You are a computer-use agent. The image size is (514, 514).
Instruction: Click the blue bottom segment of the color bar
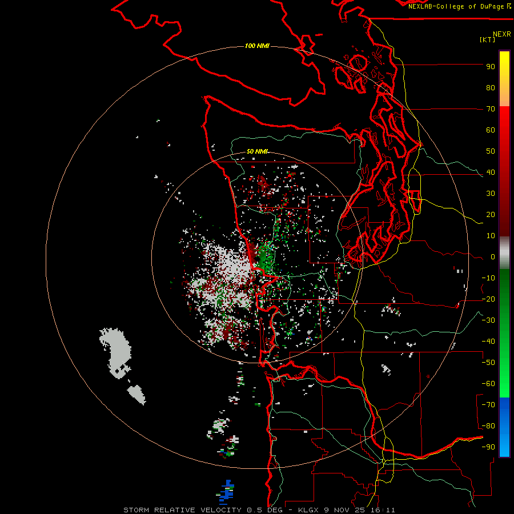click(x=504, y=427)
